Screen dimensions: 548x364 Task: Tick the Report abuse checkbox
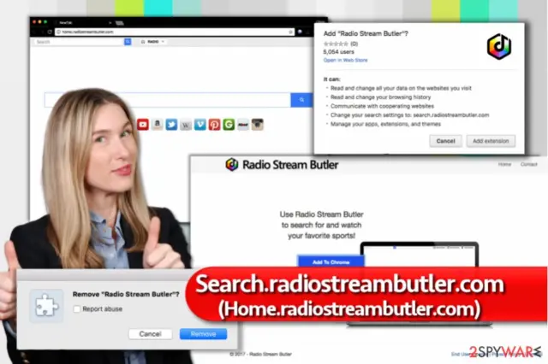(x=77, y=309)
